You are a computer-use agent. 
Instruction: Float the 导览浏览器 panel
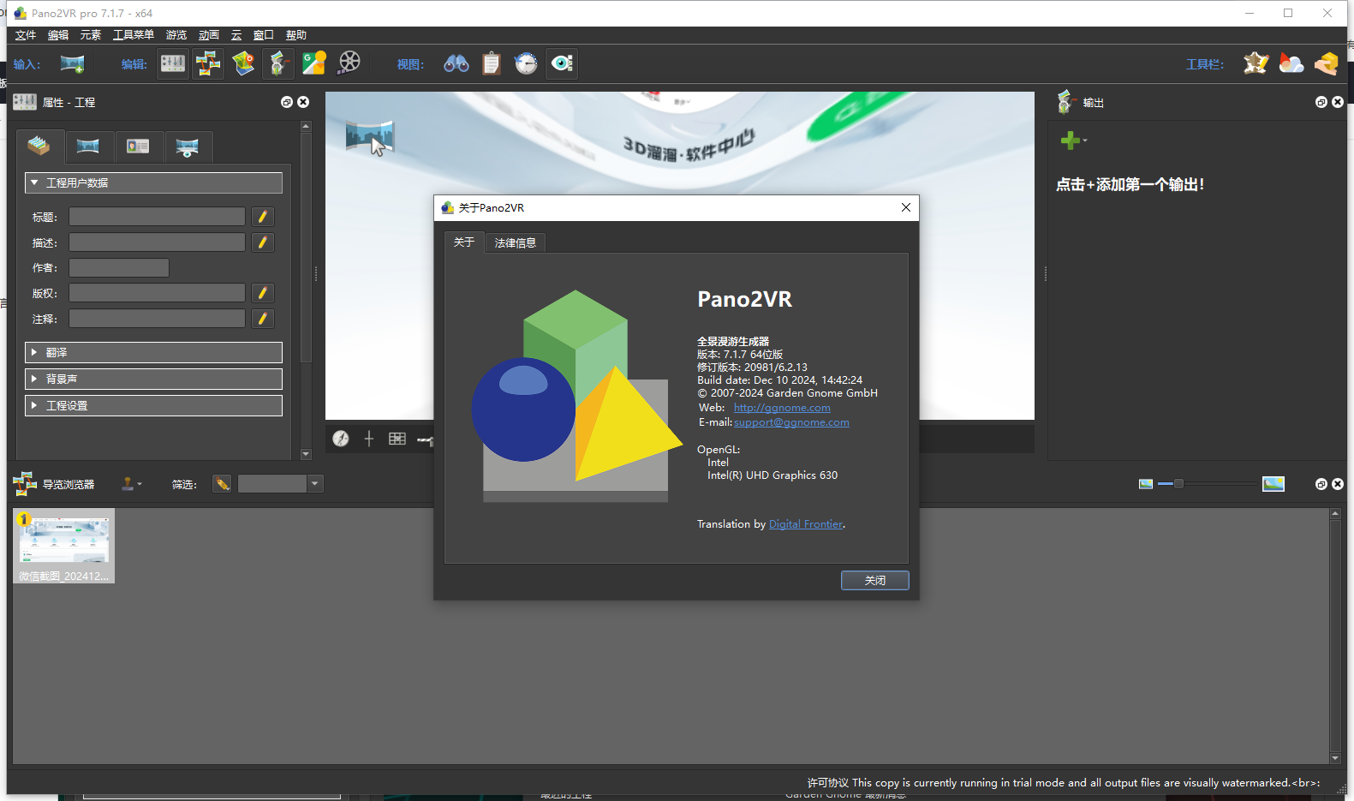[1321, 484]
